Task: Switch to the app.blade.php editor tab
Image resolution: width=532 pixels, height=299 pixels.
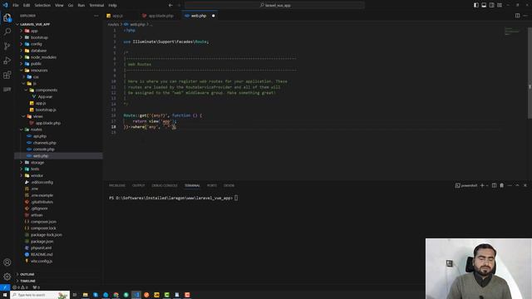Action: 160,16
